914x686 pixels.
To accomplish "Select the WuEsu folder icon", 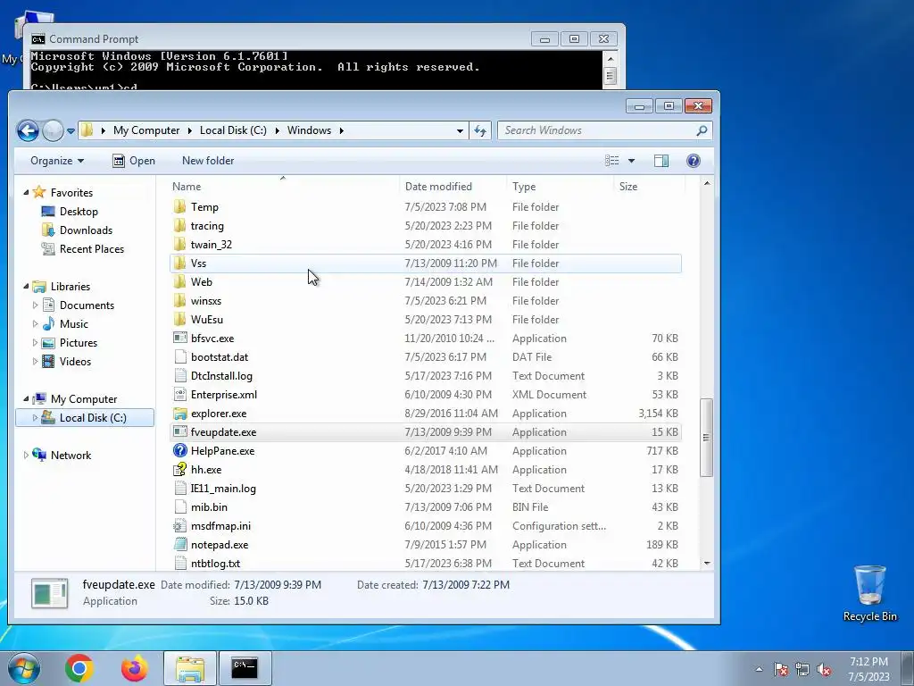I will (x=180, y=319).
